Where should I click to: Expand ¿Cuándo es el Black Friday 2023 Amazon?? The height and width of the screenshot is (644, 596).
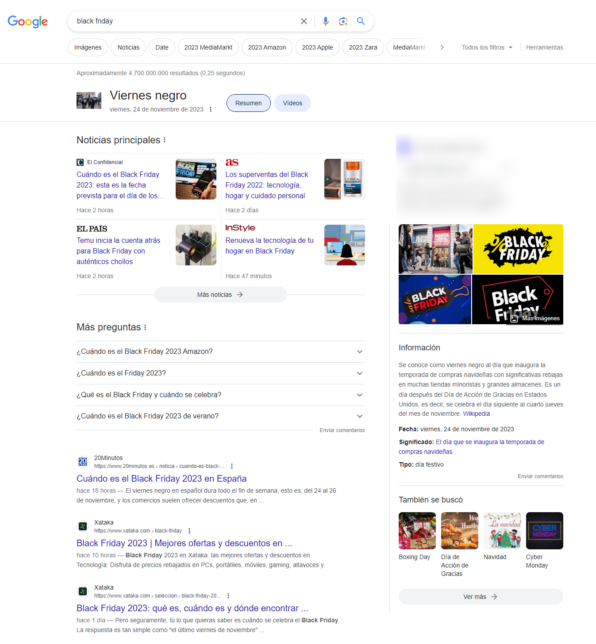click(x=220, y=352)
